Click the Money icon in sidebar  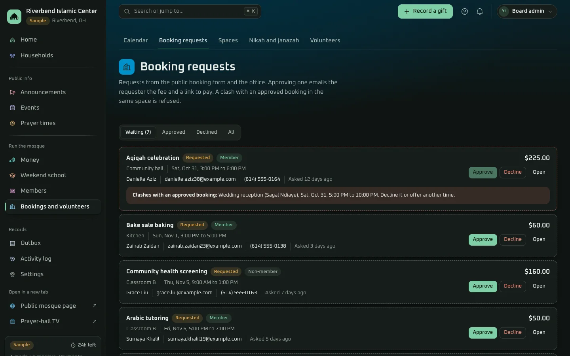12,160
